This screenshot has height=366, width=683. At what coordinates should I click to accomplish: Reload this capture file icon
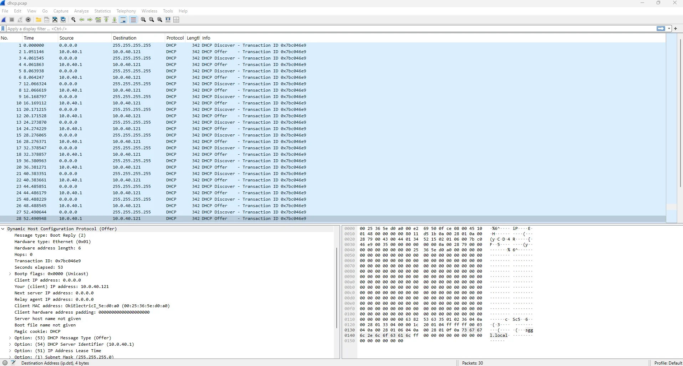click(63, 20)
